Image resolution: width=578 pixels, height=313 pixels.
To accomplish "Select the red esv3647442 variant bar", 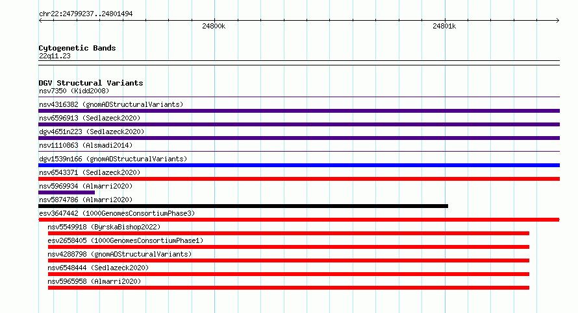I will coord(299,220).
